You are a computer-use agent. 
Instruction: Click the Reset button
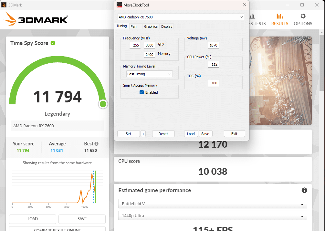[163, 134]
